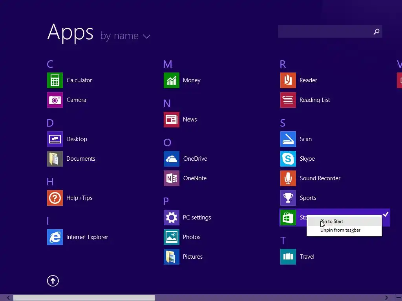This screenshot has height=301, width=402.
Task: Open the Desktop tile icon
Action: (x=55, y=139)
